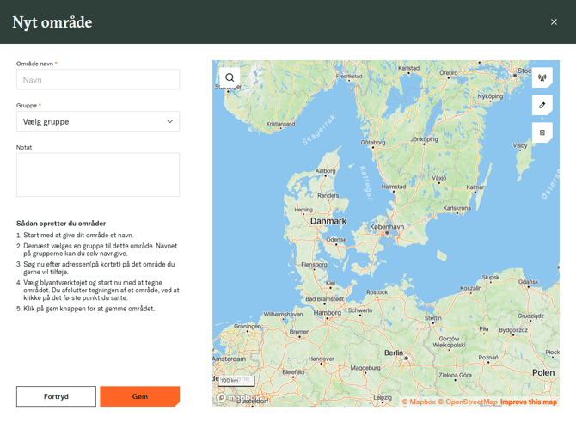Click Hamburg on the map

click(328, 313)
